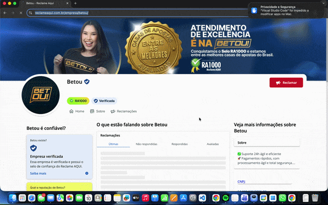The image size is (328, 205).
Task: Open Calendar from the Dock
Action: (x=89, y=198)
